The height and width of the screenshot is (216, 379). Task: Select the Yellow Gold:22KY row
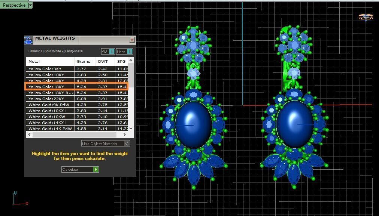click(77, 99)
